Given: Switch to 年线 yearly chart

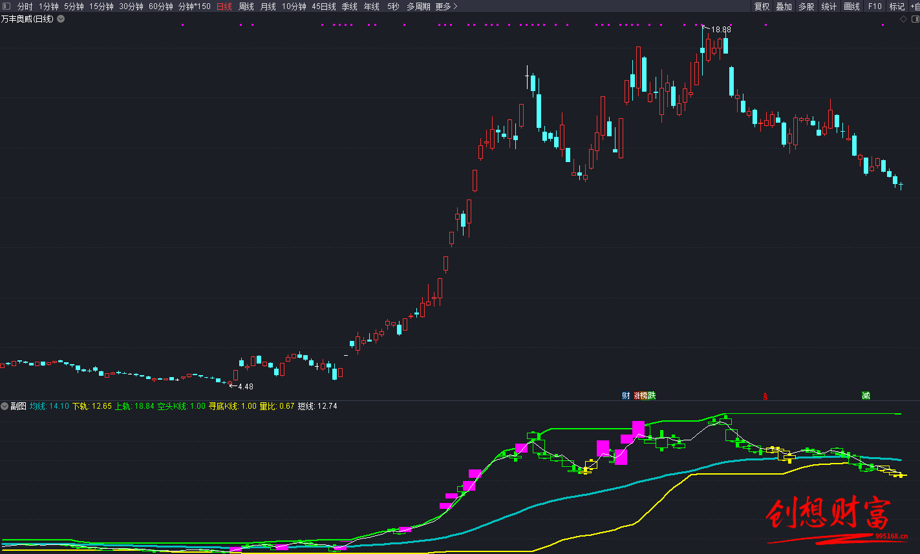Looking at the screenshot, I should pos(371,6).
